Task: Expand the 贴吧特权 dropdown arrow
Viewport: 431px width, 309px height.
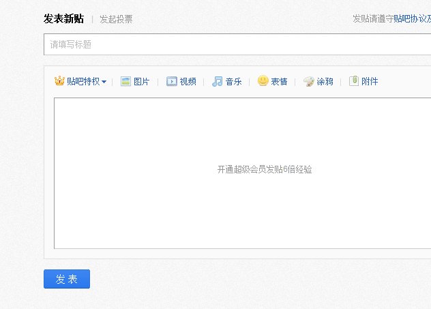Action: point(104,82)
